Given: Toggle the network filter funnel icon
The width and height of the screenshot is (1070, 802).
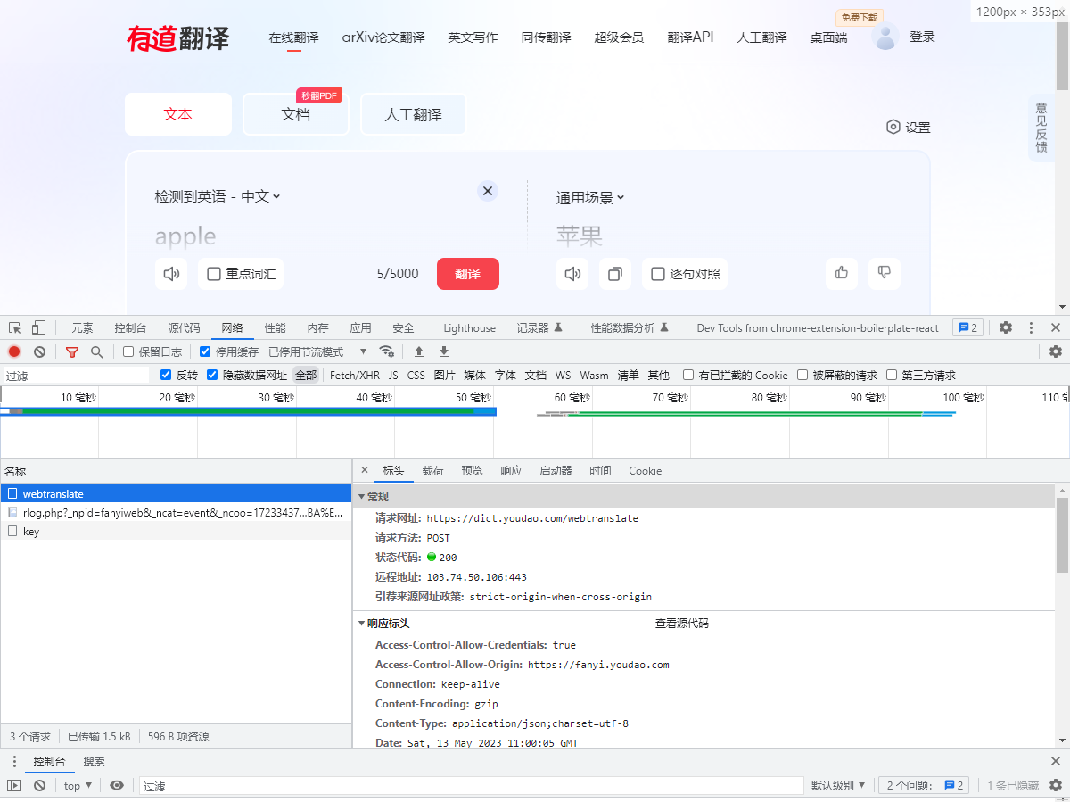Looking at the screenshot, I should pos(72,351).
